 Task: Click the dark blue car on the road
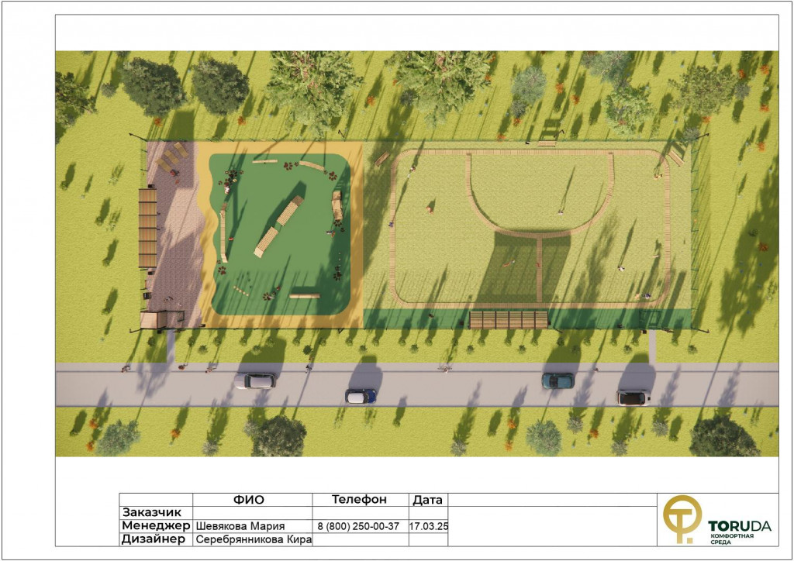coord(361,396)
